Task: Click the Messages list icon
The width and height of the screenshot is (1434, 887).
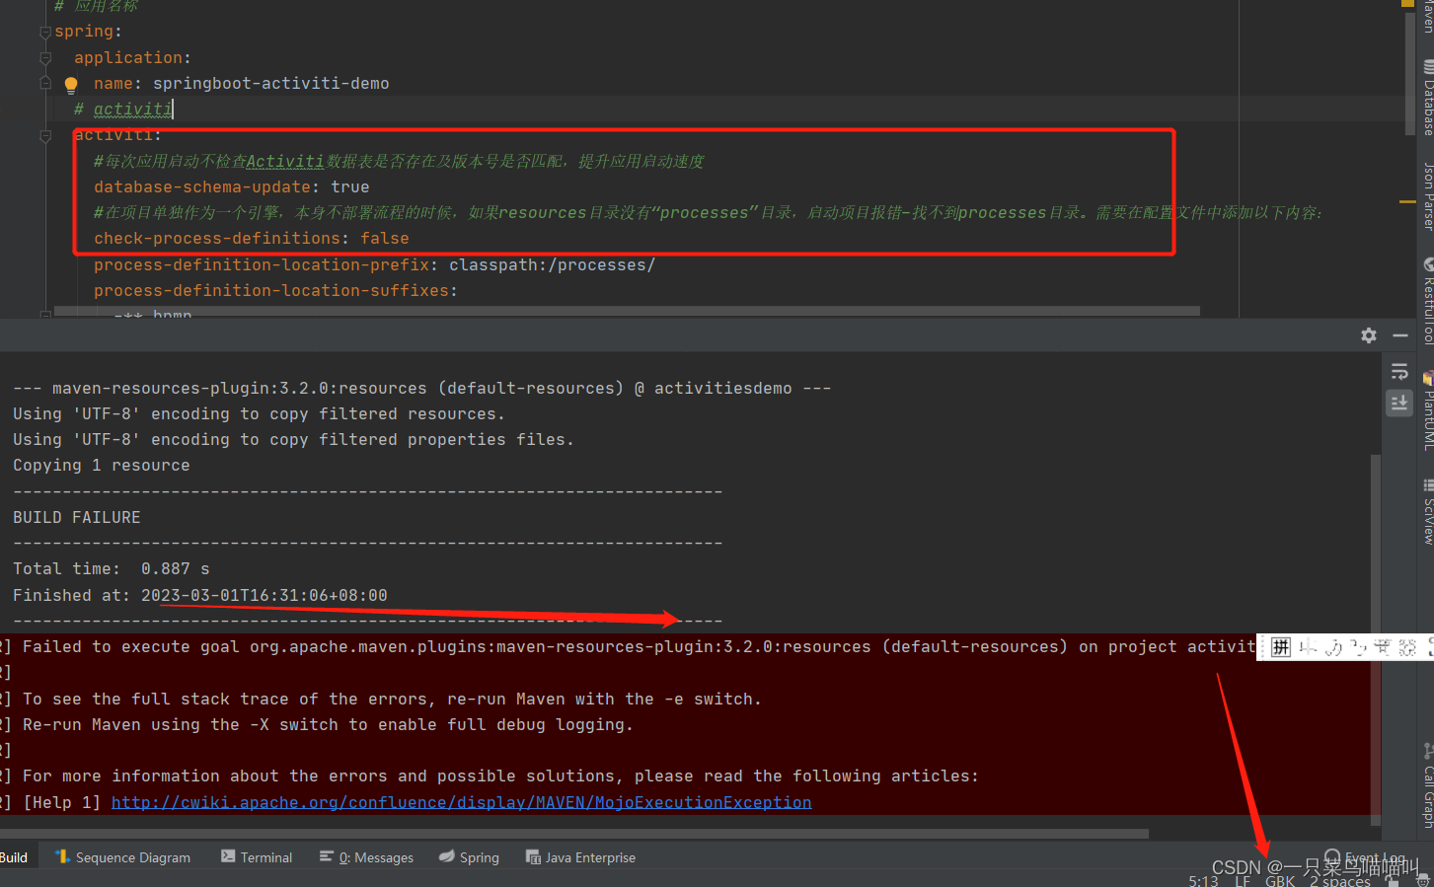Action: click(327, 856)
